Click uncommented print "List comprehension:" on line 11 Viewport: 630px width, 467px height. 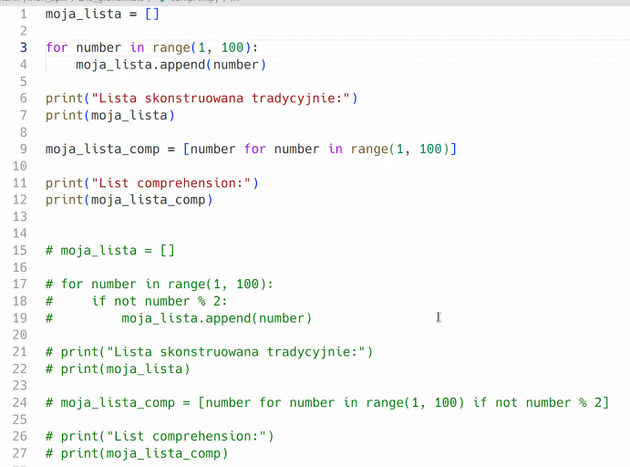(152, 182)
